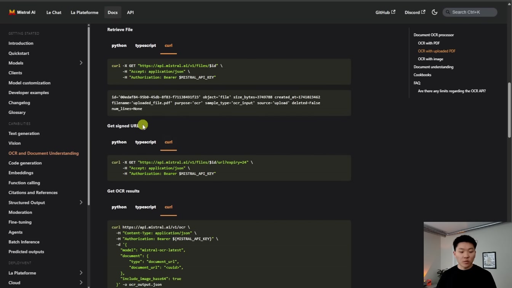This screenshot has height=288, width=512.
Task: Open GitHub external link
Action: 385,12
